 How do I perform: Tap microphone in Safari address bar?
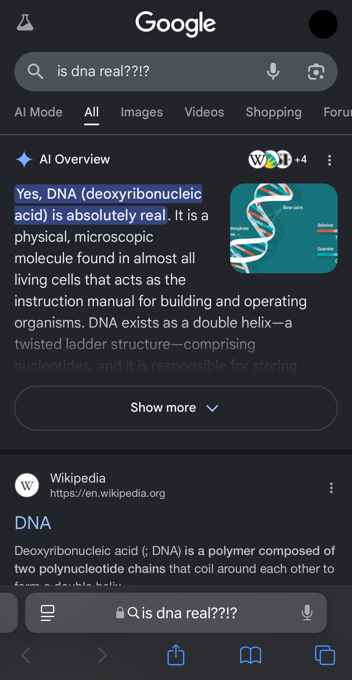coord(307,613)
